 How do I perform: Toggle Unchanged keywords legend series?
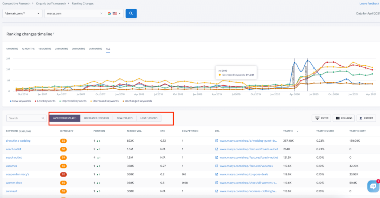[137, 101]
